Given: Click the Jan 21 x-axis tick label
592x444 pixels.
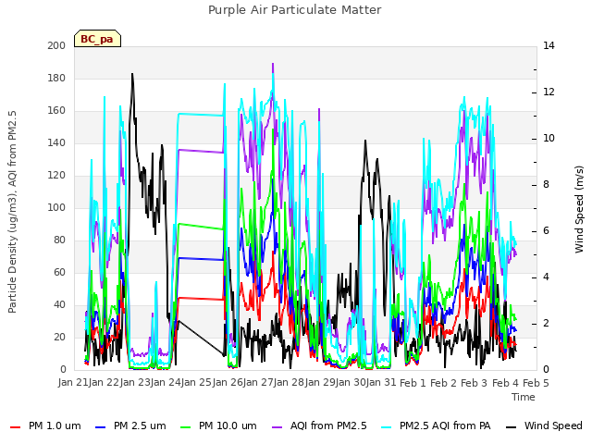Looking at the screenshot, I should 73,382.
